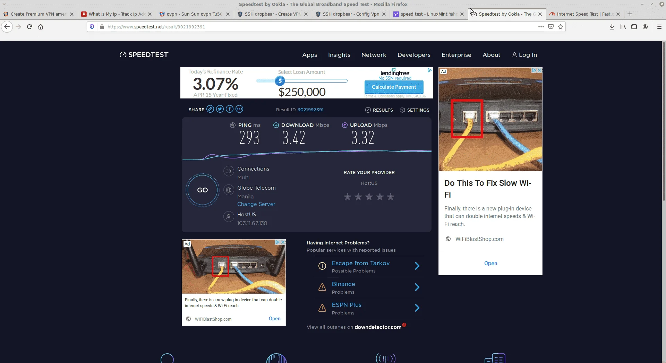Image resolution: width=666 pixels, height=363 pixels.
Task: Go to Firefox home page
Action: (41, 27)
